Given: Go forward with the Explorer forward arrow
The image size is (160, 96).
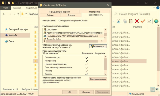Looking at the screenshot, I should [10, 14].
